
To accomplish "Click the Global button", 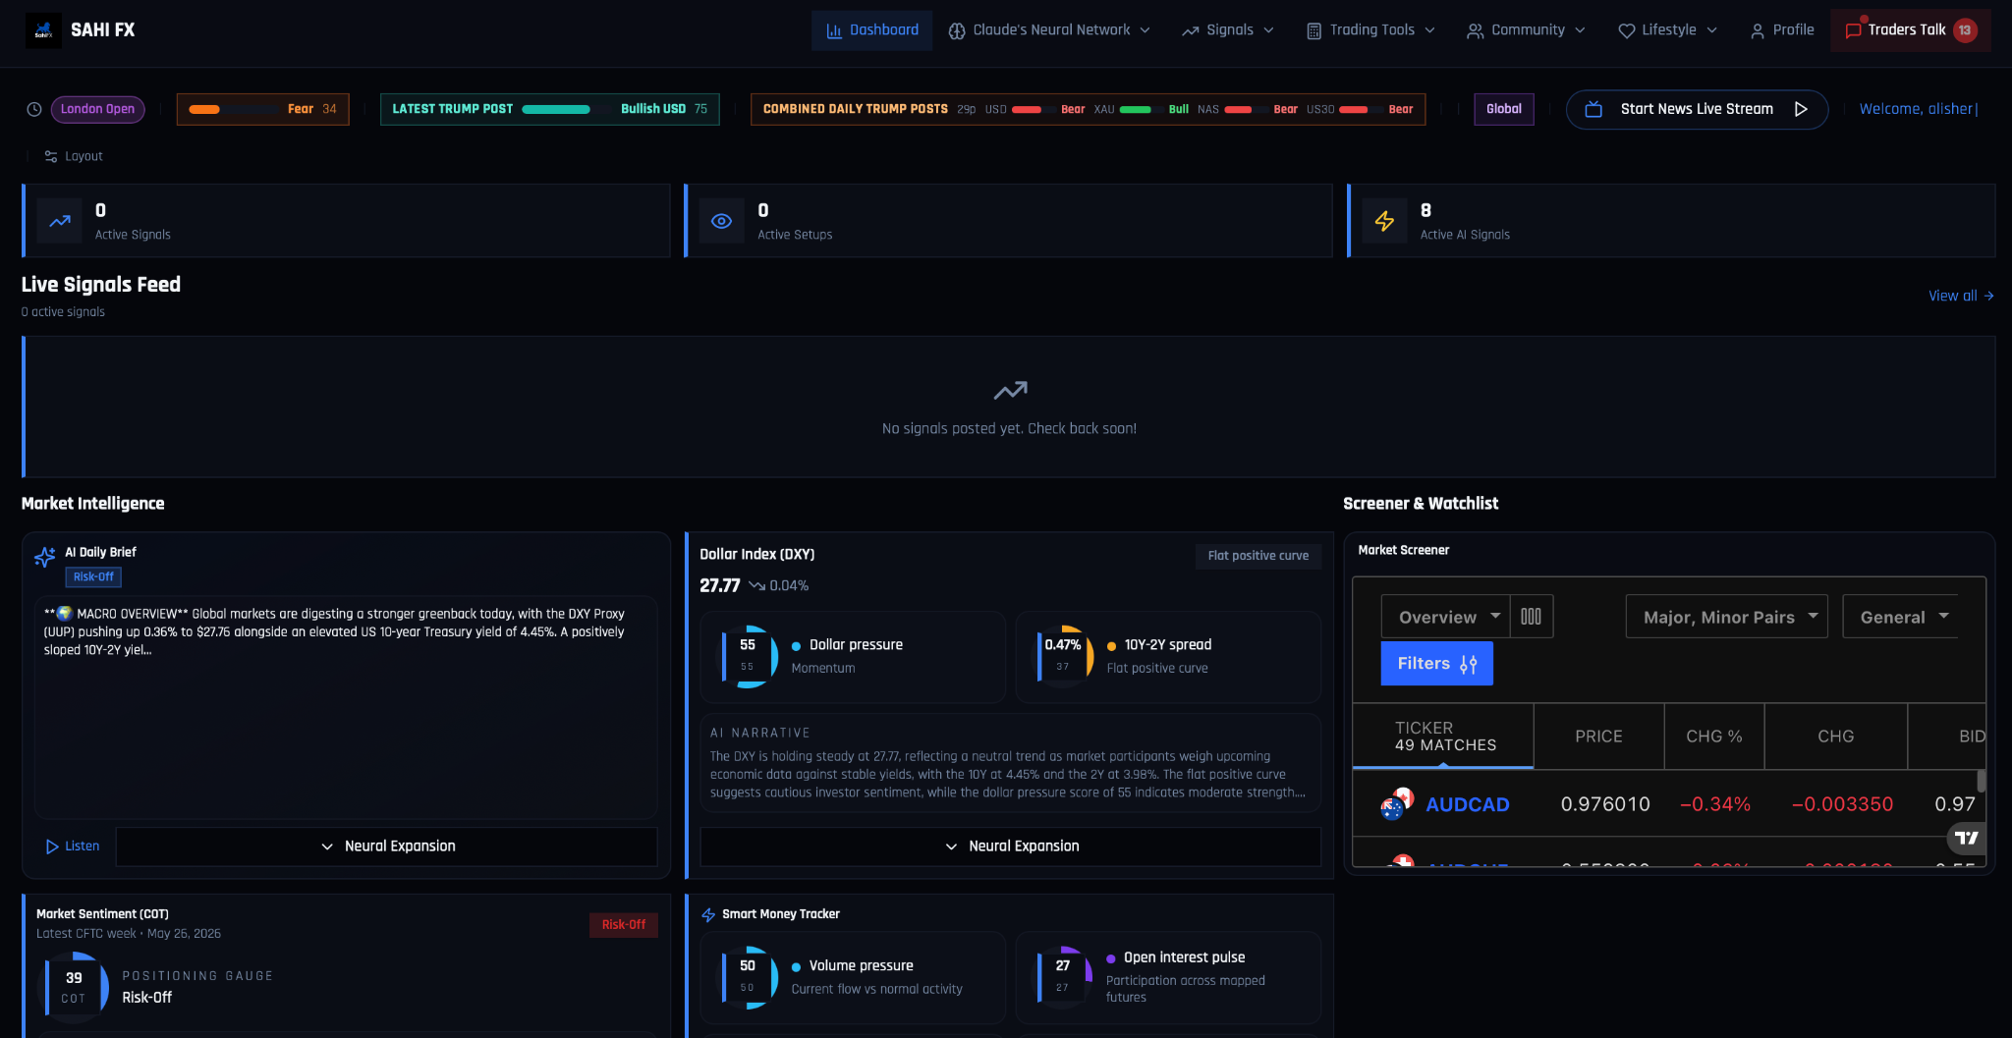I will tap(1503, 109).
